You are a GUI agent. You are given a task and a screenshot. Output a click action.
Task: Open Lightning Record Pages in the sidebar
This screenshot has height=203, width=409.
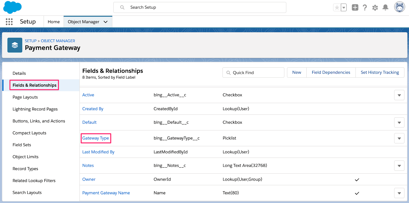coord(35,109)
